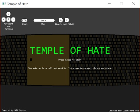Click the CTRL key icon
This screenshot has width=140, height=112.
24,20
